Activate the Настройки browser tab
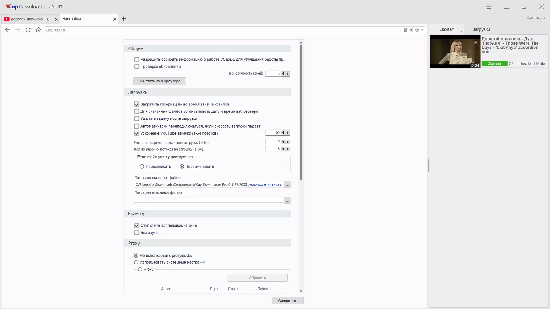 88,19
